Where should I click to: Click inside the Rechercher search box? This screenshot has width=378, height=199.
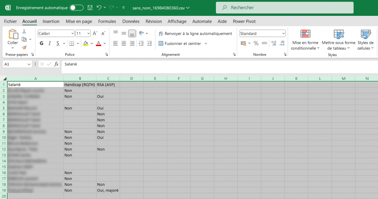pyautogui.click(x=285, y=8)
